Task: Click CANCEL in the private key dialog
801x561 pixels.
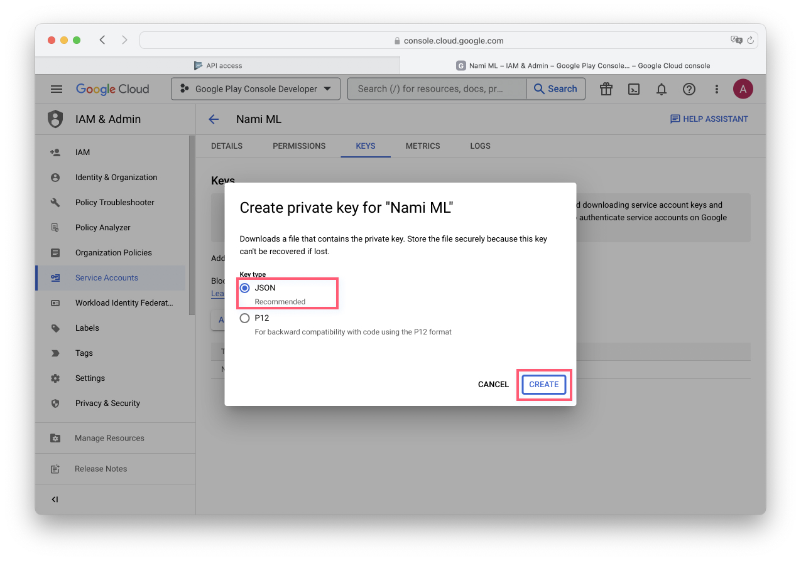Action: click(493, 385)
